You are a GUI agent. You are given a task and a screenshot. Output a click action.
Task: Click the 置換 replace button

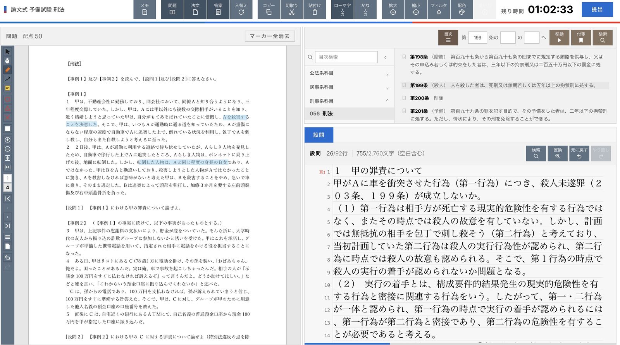[x=558, y=153]
